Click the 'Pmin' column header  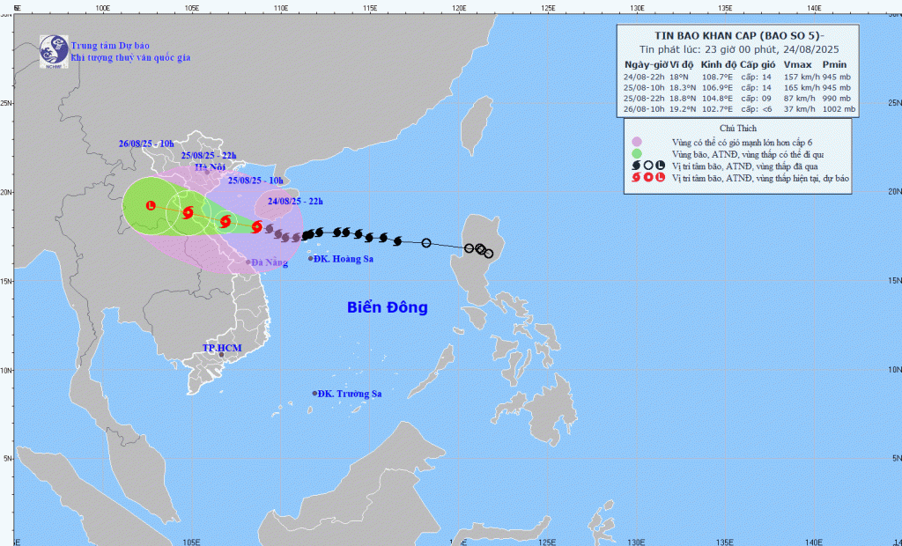tap(834, 64)
